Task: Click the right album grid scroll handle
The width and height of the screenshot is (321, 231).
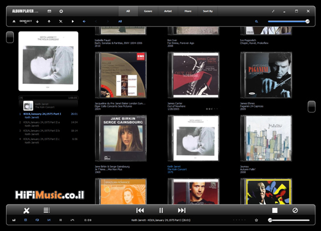Action: [312, 106]
